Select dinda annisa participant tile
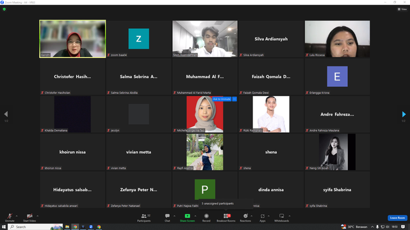 click(271, 190)
